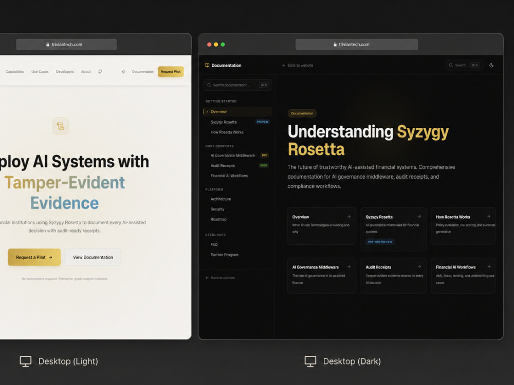Click the gold scroll icon above the headline
Viewport: 514px width, 385px height.
[x=61, y=126]
